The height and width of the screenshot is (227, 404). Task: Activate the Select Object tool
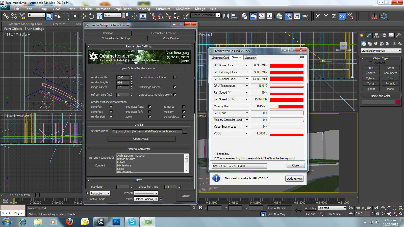pos(49,16)
